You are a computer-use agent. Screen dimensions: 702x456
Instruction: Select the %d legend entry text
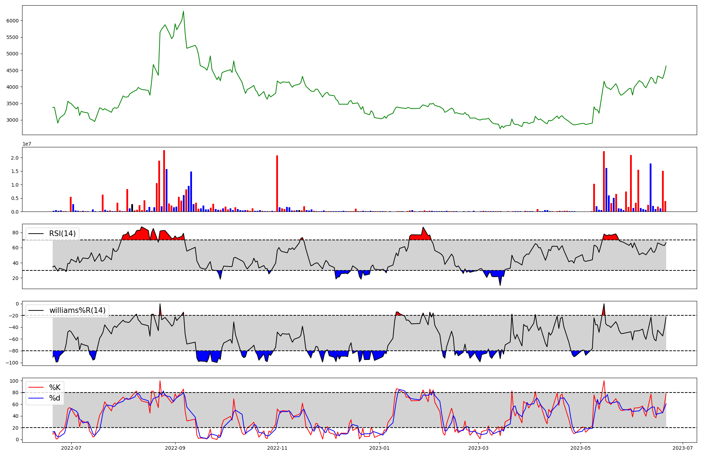pyautogui.click(x=55, y=398)
